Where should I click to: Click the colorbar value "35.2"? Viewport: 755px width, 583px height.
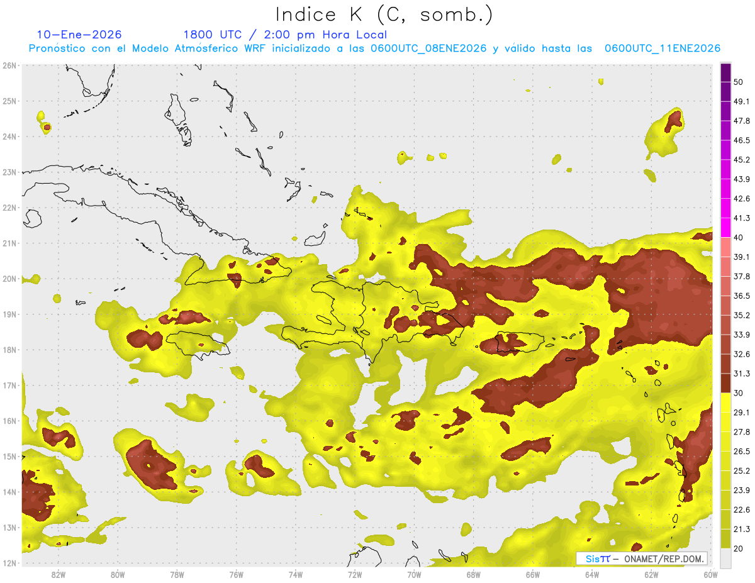point(741,315)
